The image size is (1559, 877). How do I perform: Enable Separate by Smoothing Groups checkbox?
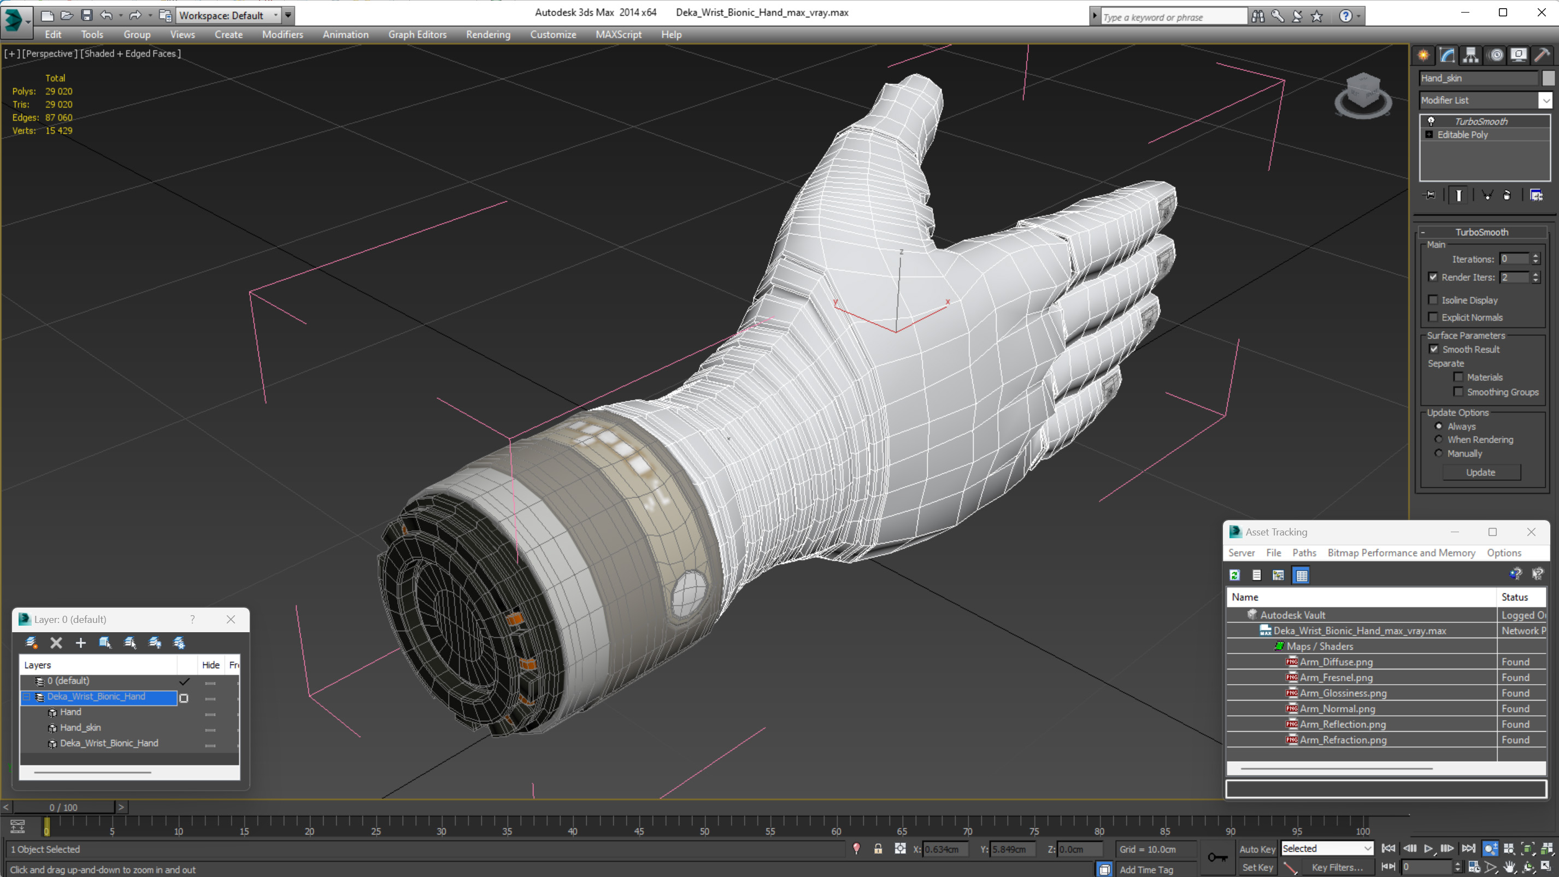(1458, 392)
